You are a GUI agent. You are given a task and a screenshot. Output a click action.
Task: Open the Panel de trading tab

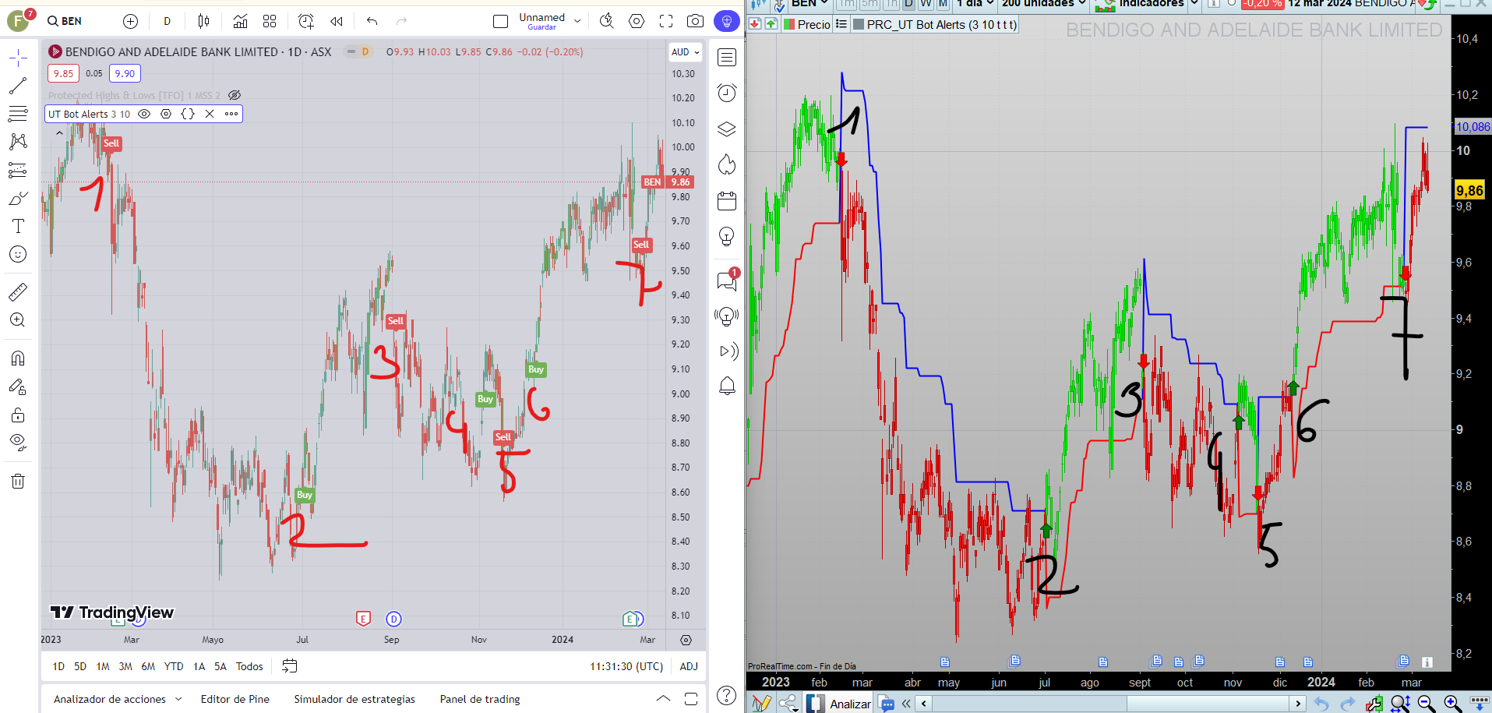coord(480,699)
